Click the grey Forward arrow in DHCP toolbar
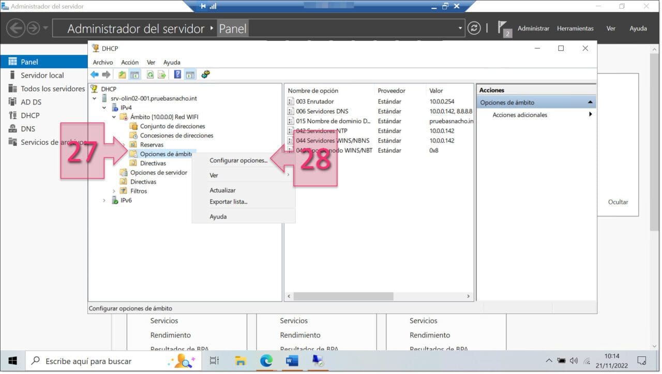 [x=106, y=74]
